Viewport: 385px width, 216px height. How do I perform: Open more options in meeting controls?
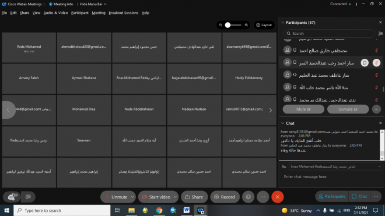pyautogui.click(x=262, y=197)
